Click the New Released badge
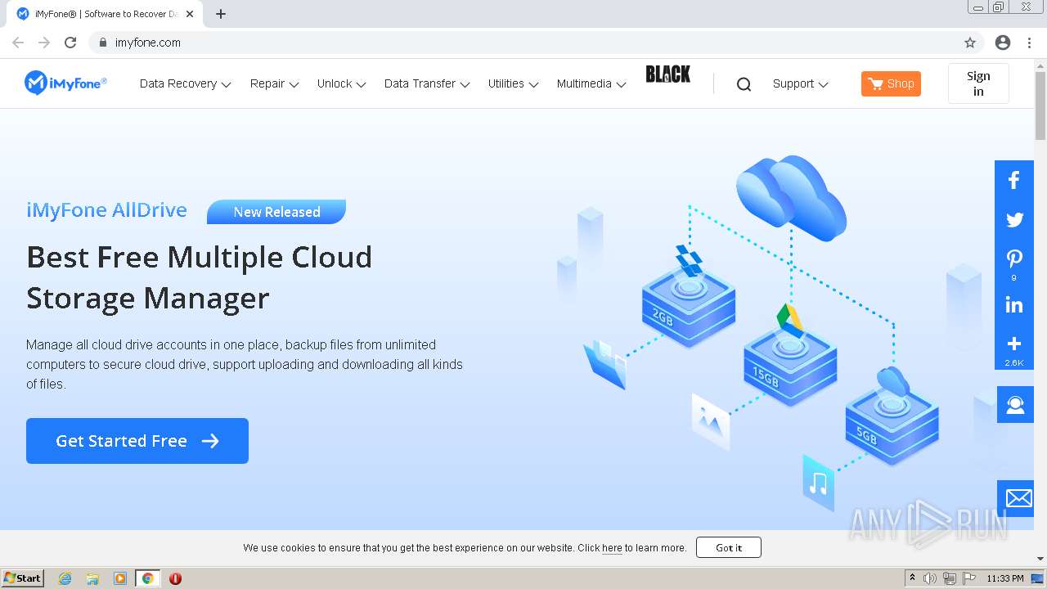Screen dimensions: 1047x589 point(276,212)
